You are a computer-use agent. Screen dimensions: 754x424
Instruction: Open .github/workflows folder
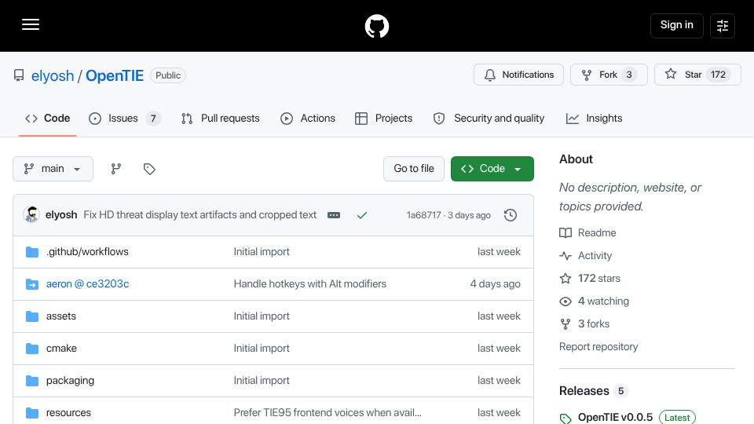87,251
